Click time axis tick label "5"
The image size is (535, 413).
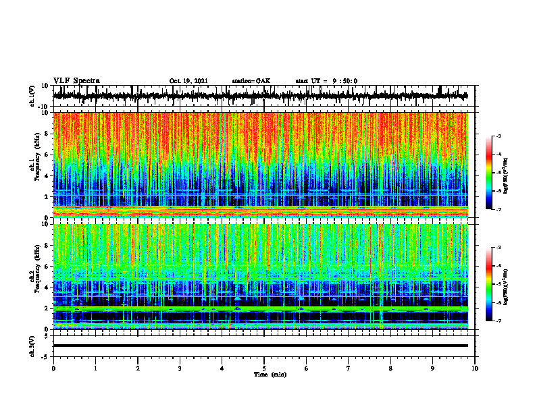point(264,368)
